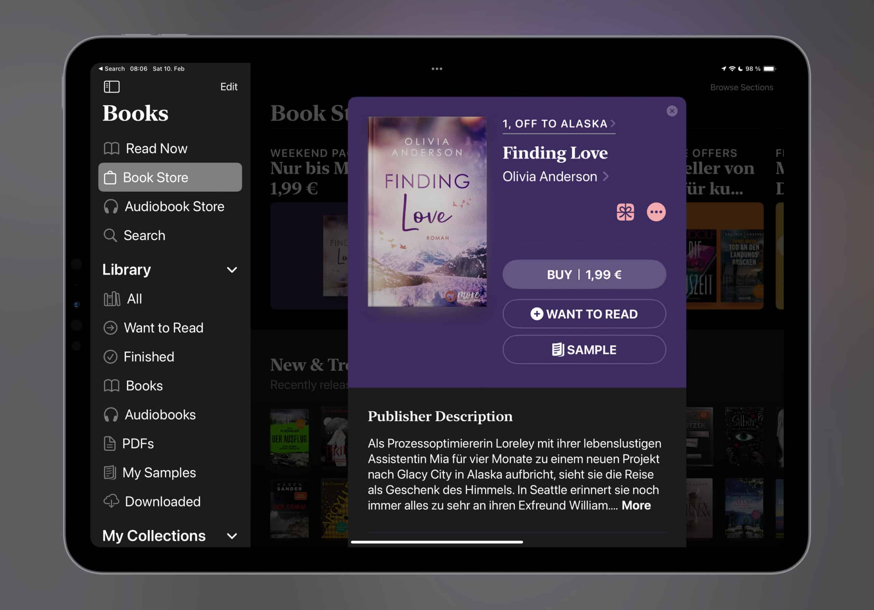
Task: Tap the three-dot multitasking indicator
Action: 437,69
